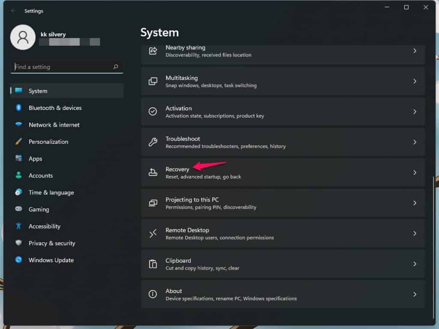Select System label in sidebar
This screenshot has width=439, height=329.
[38, 91]
